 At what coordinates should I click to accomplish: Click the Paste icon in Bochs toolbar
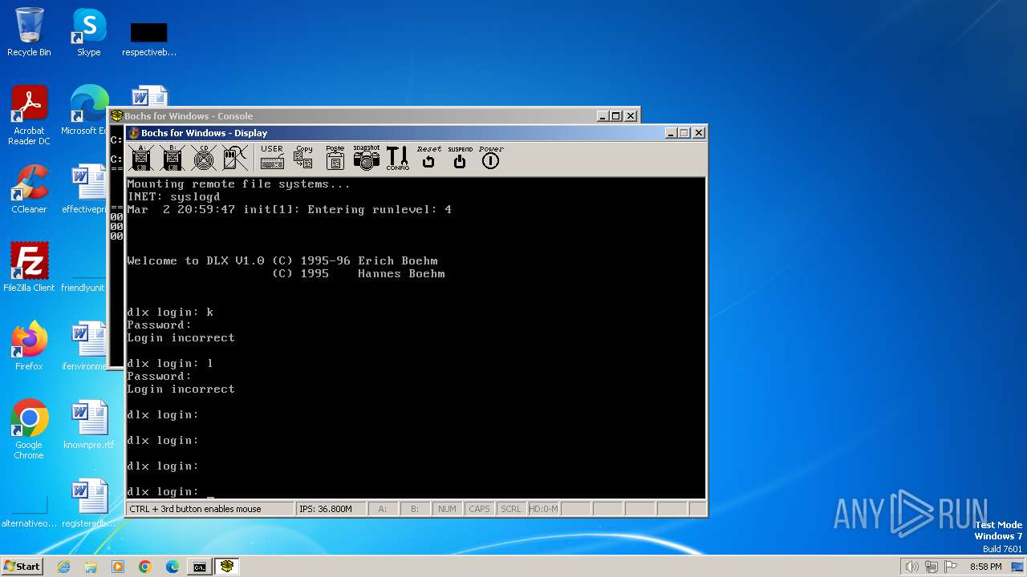pyautogui.click(x=335, y=158)
